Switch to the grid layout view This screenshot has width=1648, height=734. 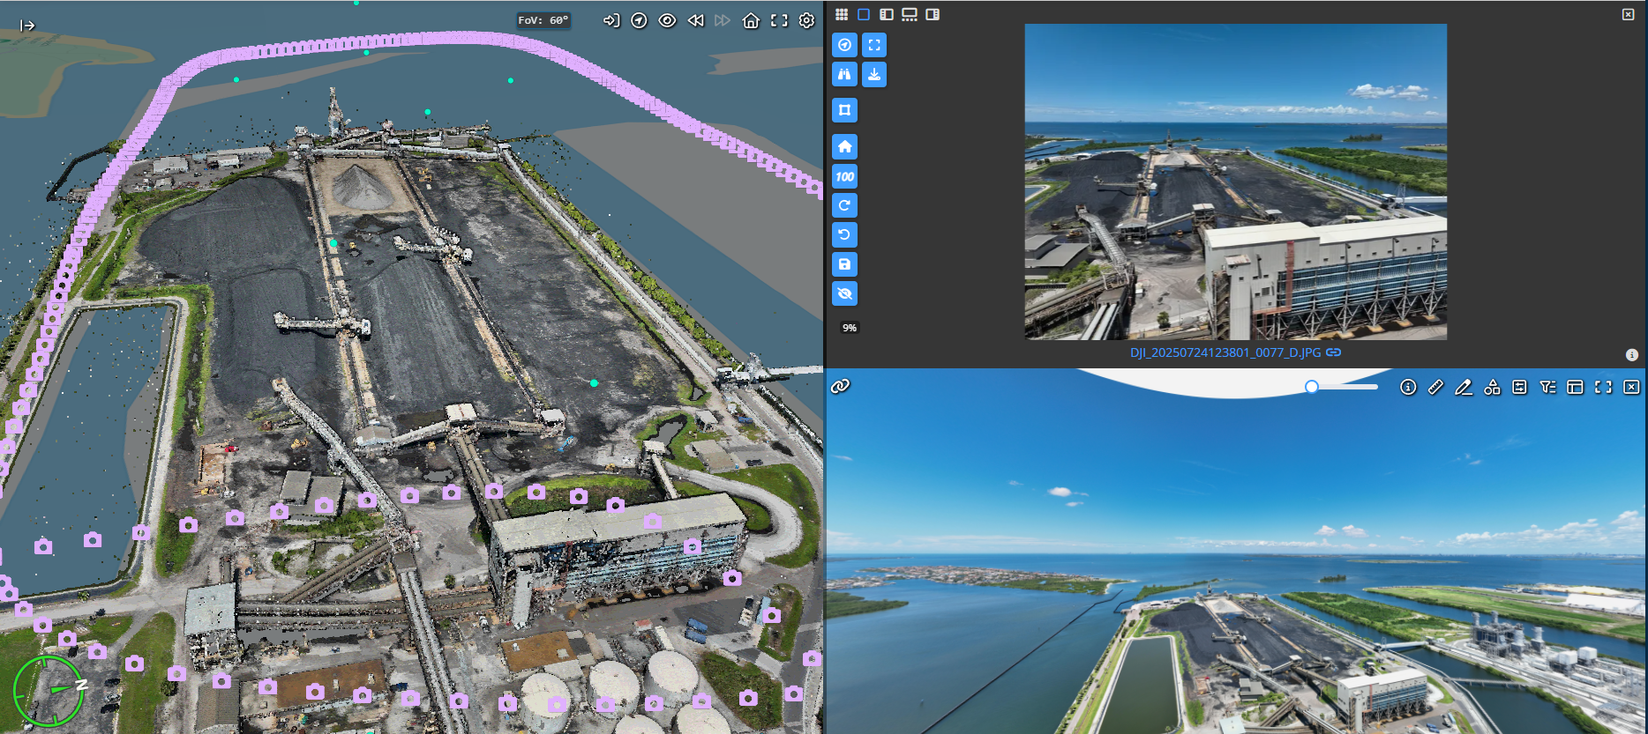[x=842, y=14]
